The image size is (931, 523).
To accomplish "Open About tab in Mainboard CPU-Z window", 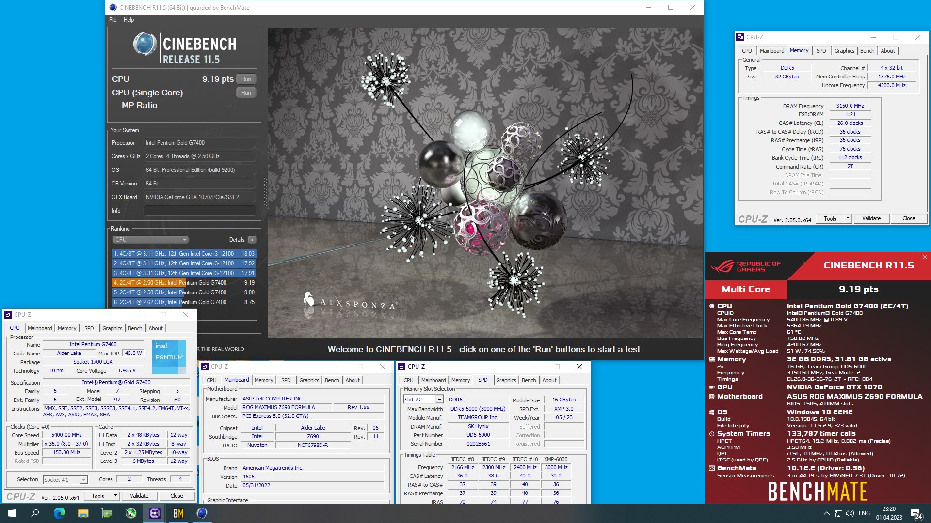I will 353,380.
